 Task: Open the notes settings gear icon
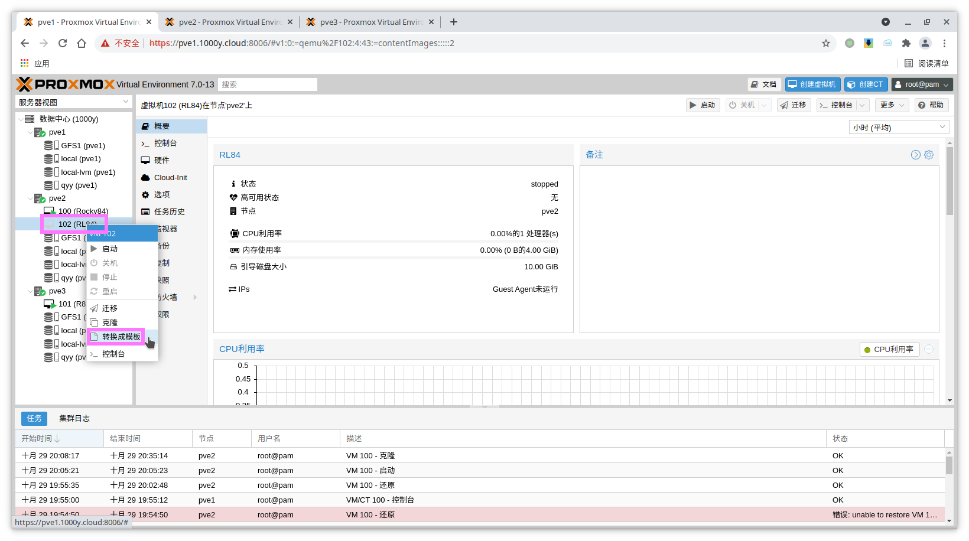point(929,155)
